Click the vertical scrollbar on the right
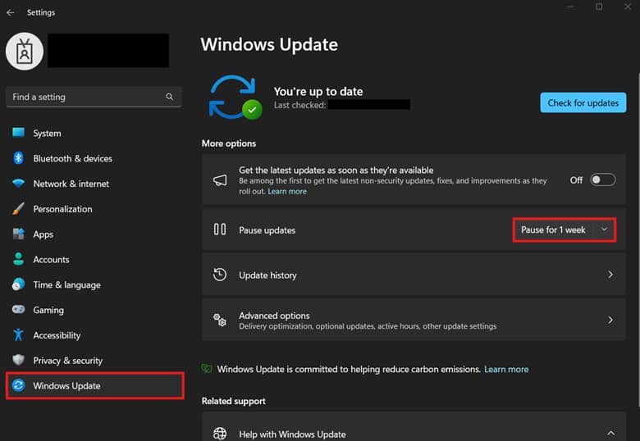Image resolution: width=640 pixels, height=441 pixels. click(638, 240)
